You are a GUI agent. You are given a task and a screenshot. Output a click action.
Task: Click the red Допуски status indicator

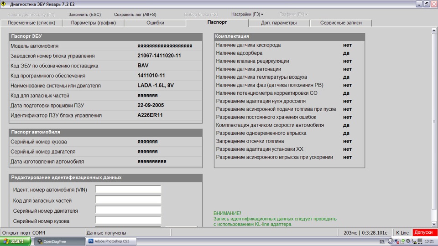[425, 233]
